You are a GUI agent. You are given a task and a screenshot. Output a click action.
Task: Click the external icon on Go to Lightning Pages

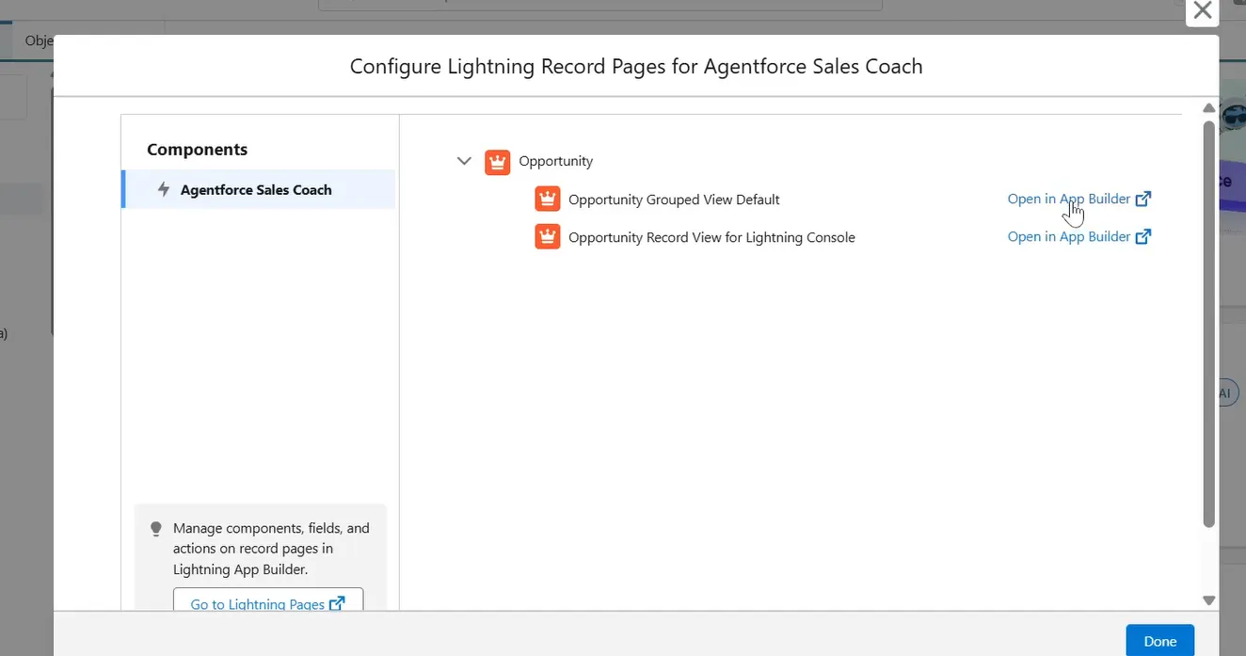coord(337,603)
